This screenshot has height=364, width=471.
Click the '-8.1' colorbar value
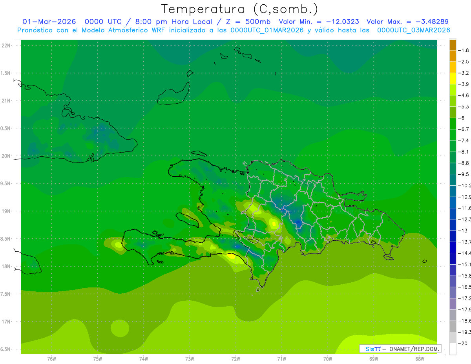point(464,152)
